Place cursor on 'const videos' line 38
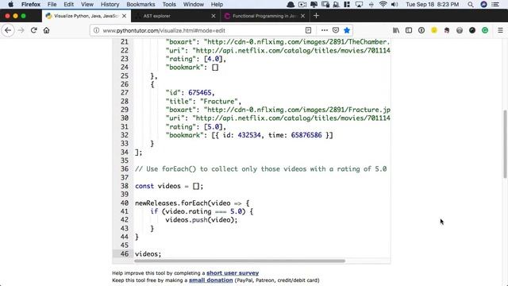The height and width of the screenshot is (286, 508). [169, 186]
